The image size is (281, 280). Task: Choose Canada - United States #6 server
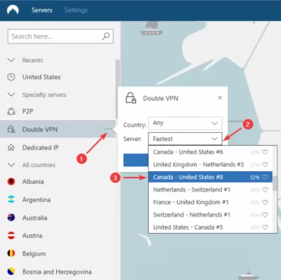[x=210, y=152]
